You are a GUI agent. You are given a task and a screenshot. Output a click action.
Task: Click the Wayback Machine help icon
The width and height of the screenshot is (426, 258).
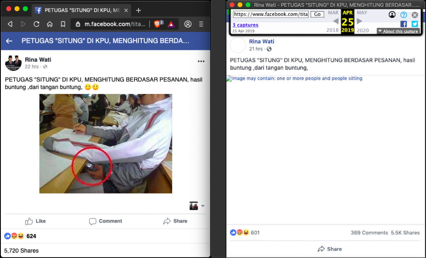coord(403,15)
